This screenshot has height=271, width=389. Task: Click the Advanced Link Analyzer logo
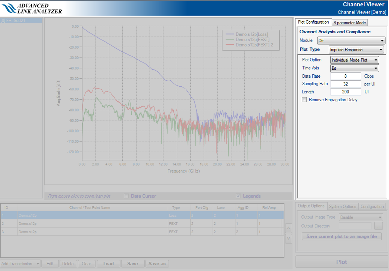(x=32, y=8)
